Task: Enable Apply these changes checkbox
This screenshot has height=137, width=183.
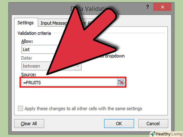Action: tap(20, 108)
